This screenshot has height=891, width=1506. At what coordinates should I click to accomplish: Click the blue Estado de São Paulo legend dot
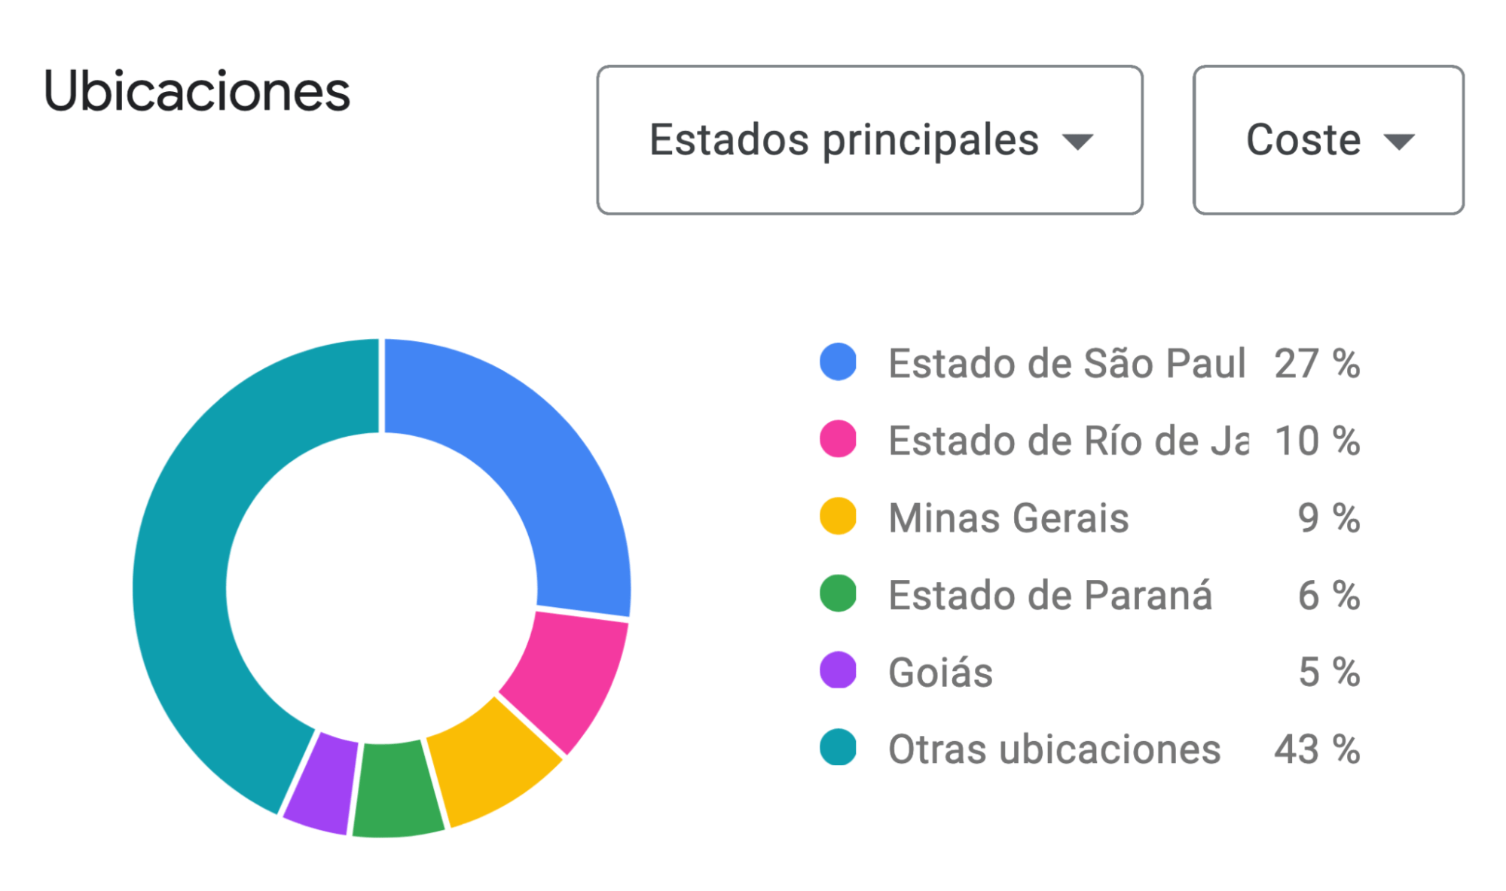point(837,363)
